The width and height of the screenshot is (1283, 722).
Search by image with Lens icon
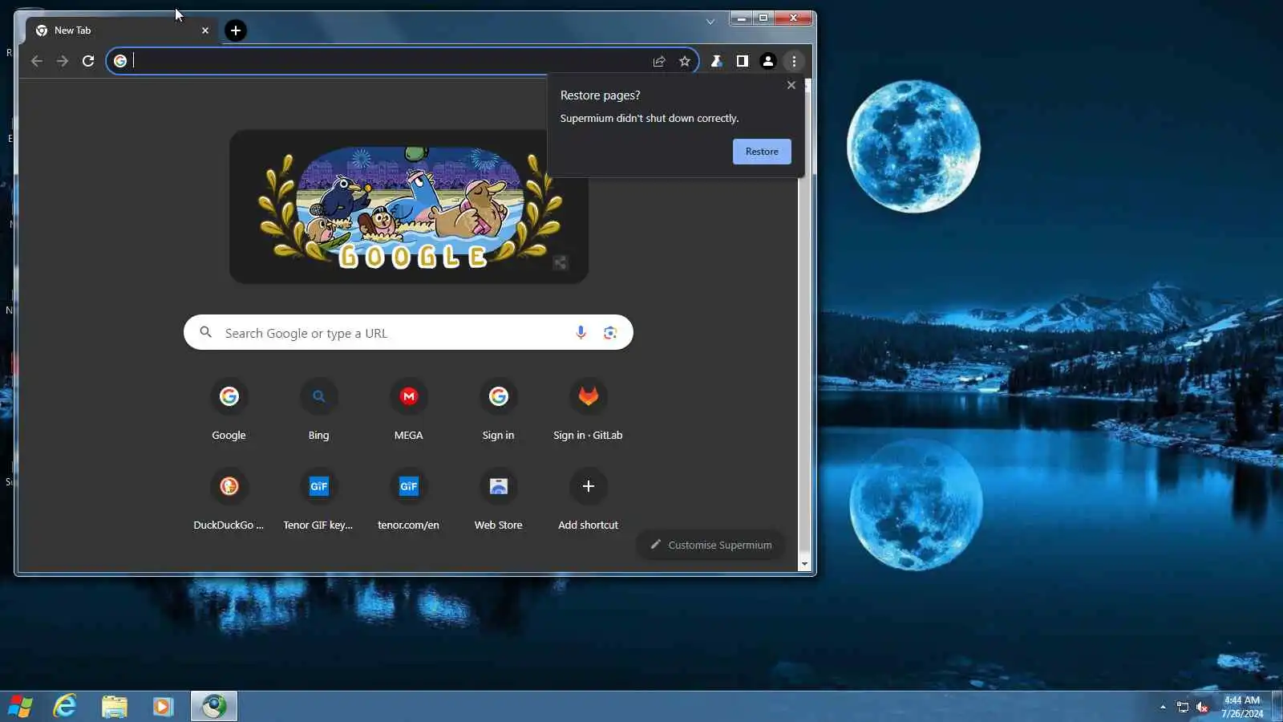pos(610,333)
